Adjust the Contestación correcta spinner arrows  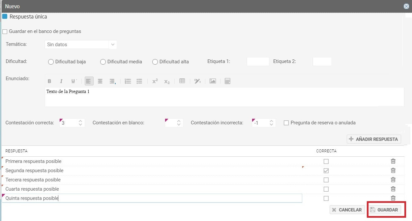click(80, 123)
